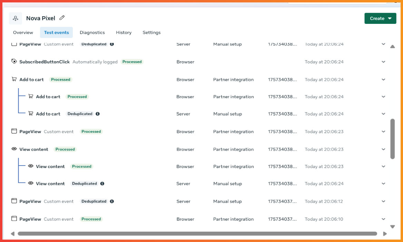Open the History tab

point(124,32)
